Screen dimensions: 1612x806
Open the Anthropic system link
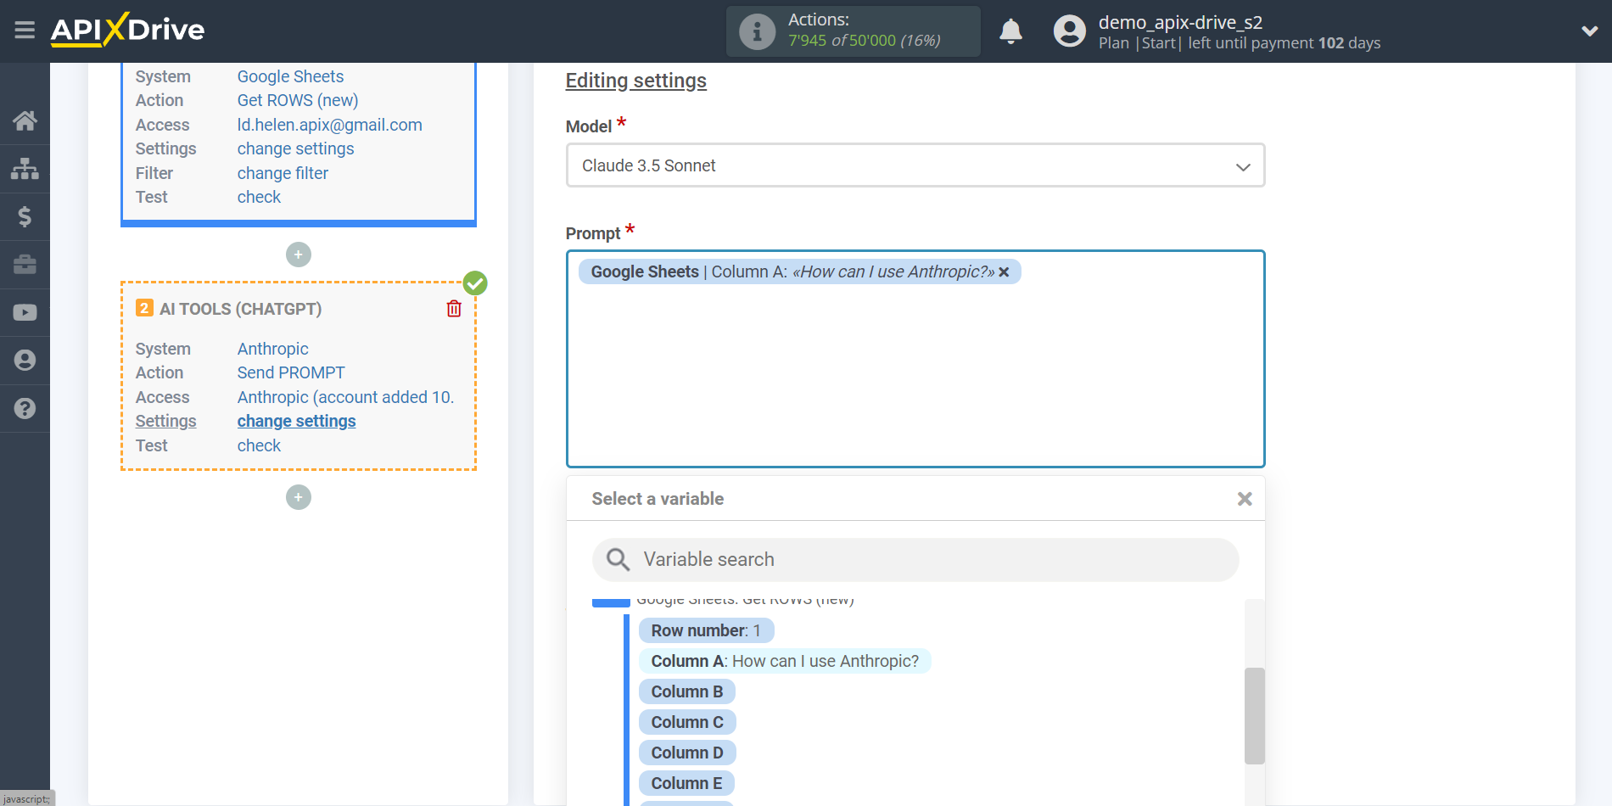(x=272, y=349)
